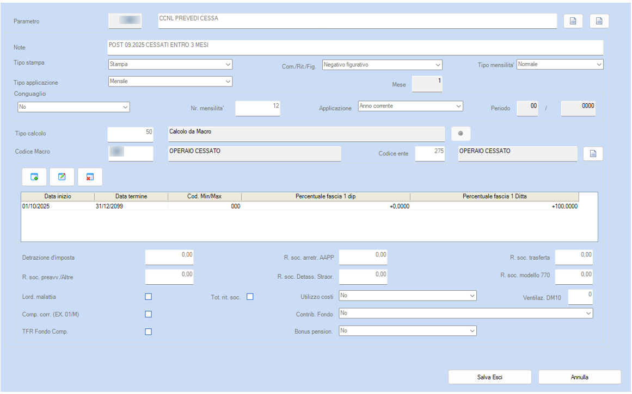Click the left document icon beside the Parametro description
The image size is (632, 394).
coord(573,21)
